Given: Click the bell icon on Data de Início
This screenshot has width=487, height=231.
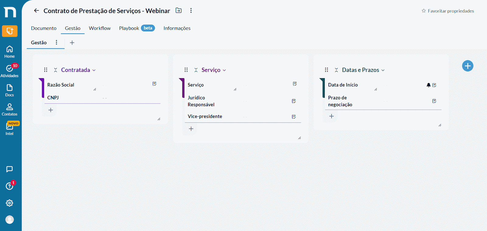Looking at the screenshot, I should 429,85.
